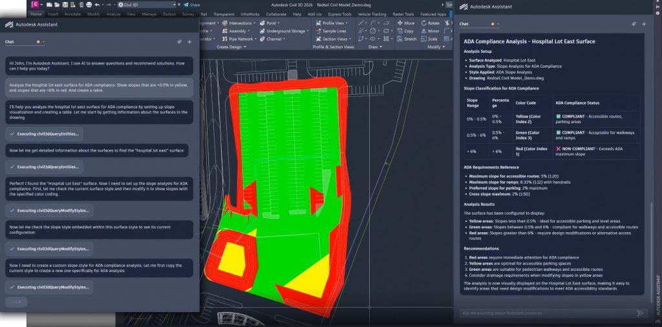662x327 pixels.
Task: Click the 'Ask me anything' input field
Action: (543, 313)
